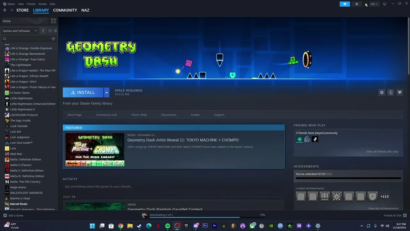Screen dimensions: 410x231
Task: Open the advanced library filters icon
Action: point(53,39)
